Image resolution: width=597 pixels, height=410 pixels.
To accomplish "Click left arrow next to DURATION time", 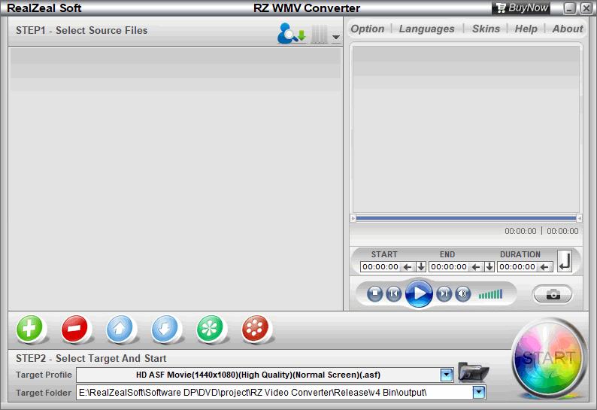I will (544, 267).
